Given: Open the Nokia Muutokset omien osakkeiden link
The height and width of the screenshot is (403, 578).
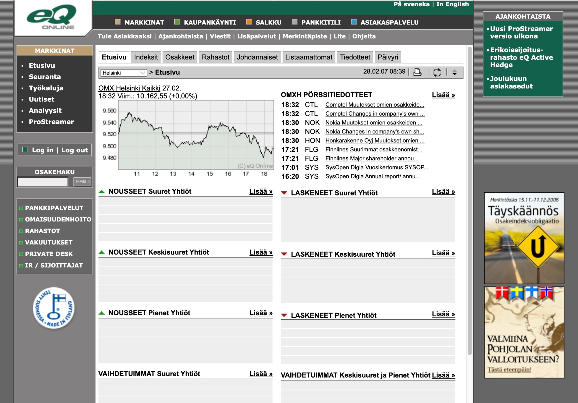Looking at the screenshot, I should pyautogui.click(x=374, y=123).
